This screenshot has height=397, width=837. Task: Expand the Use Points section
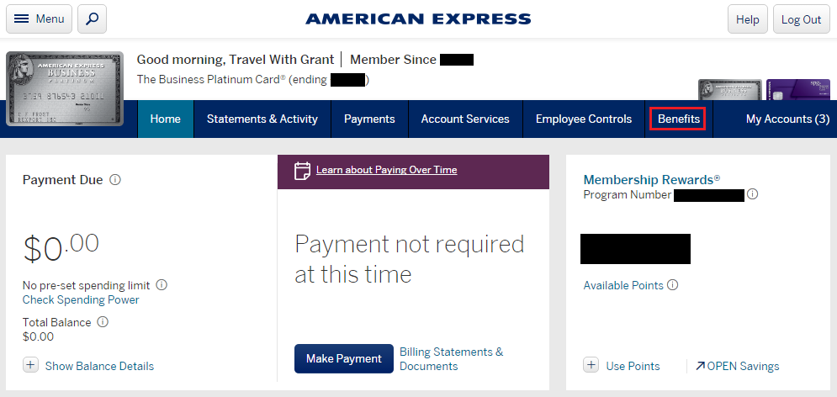(x=591, y=365)
